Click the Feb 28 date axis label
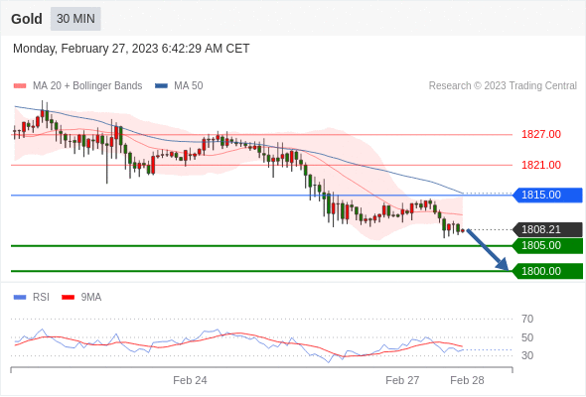586x397 pixels. coord(467,380)
